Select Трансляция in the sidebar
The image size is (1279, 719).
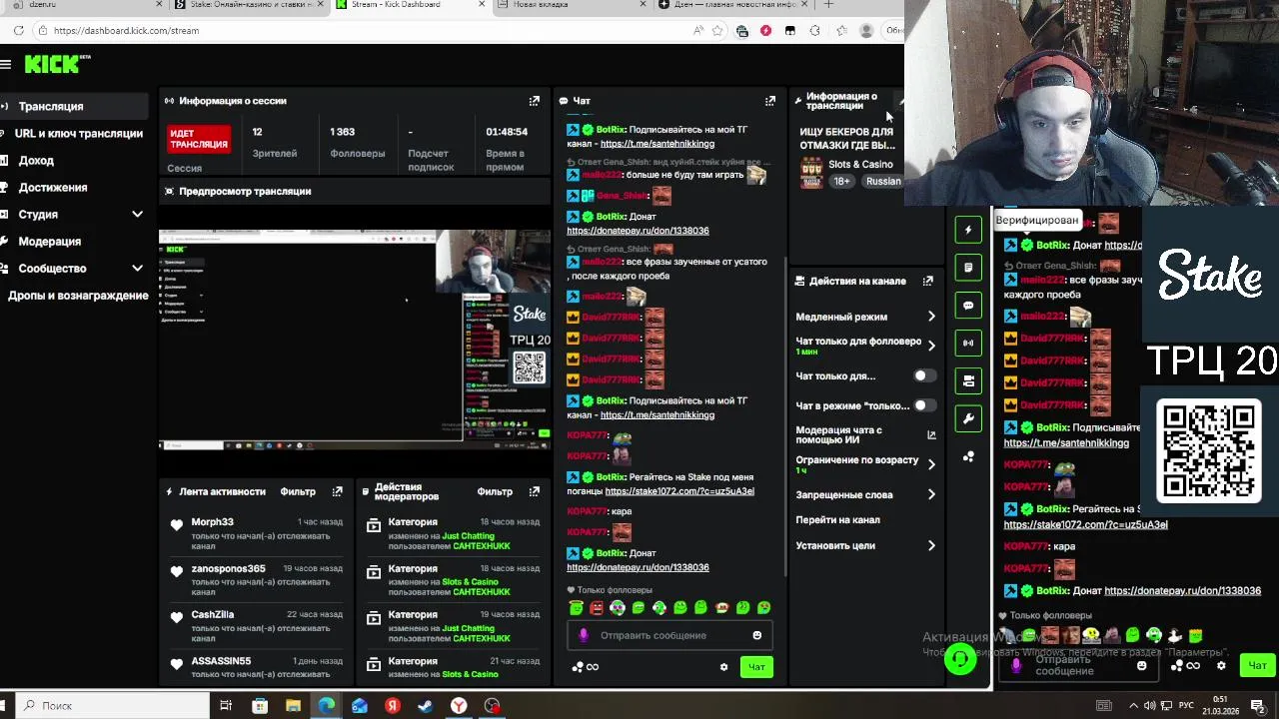coord(75,106)
